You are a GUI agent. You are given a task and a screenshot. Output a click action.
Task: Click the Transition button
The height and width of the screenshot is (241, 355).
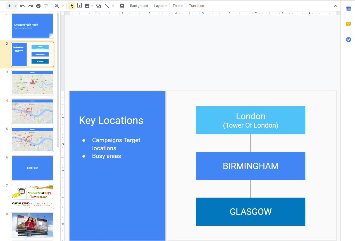point(197,6)
